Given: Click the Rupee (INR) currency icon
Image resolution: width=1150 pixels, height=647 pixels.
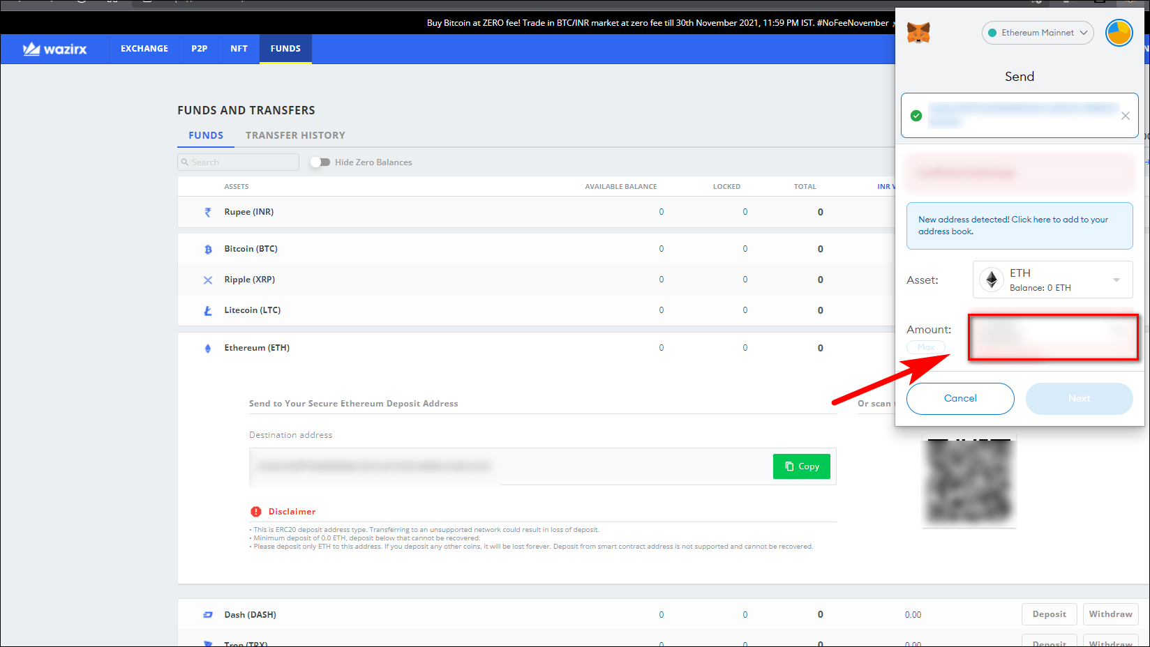Looking at the screenshot, I should point(207,212).
